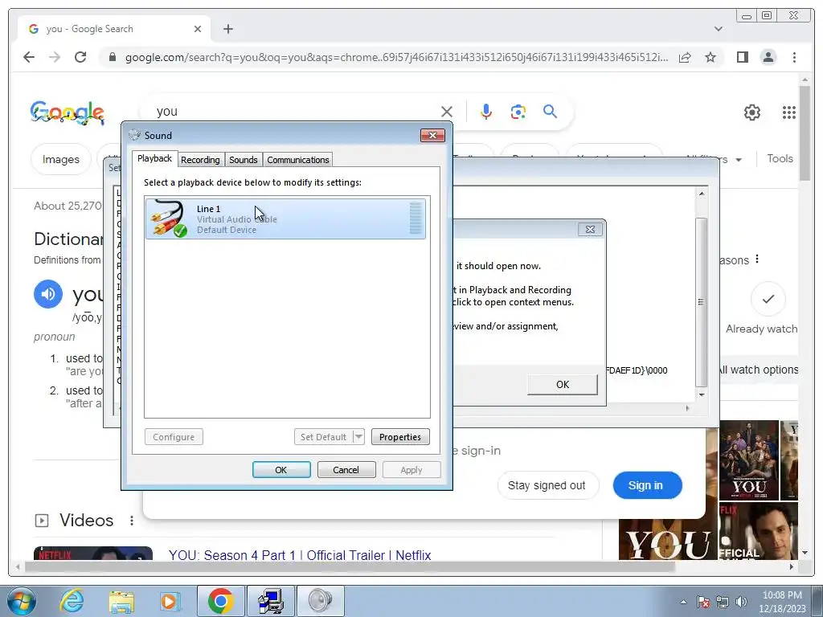Show hidden system tray icons
Screen dimensions: 823x617
click(x=683, y=602)
